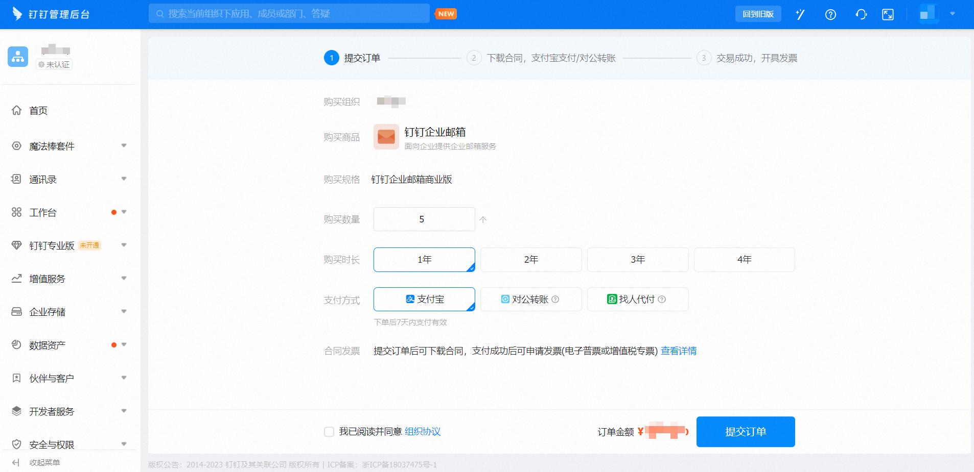Viewport: 974px width, 472px height.
Task: Click the 回到旧版 button
Action: point(758,14)
